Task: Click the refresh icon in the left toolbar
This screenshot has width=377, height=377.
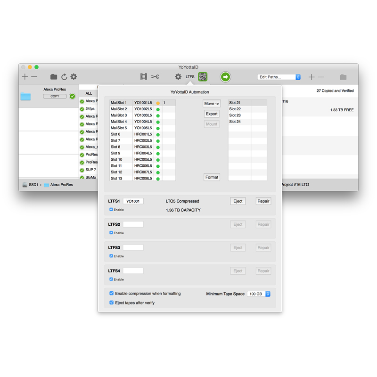Action: pos(65,76)
